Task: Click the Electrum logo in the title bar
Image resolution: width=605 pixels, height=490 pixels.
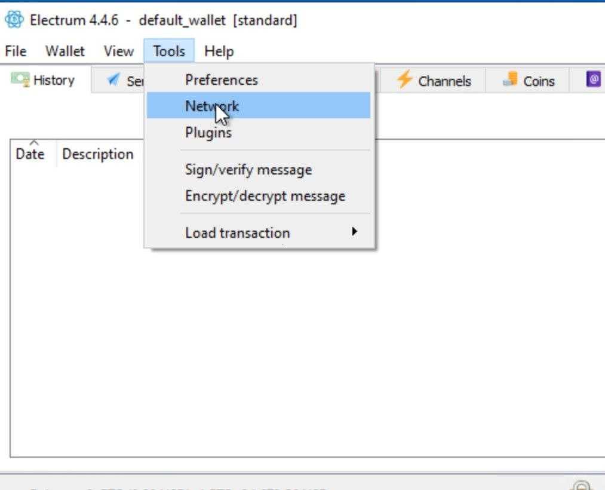Action: point(14,20)
